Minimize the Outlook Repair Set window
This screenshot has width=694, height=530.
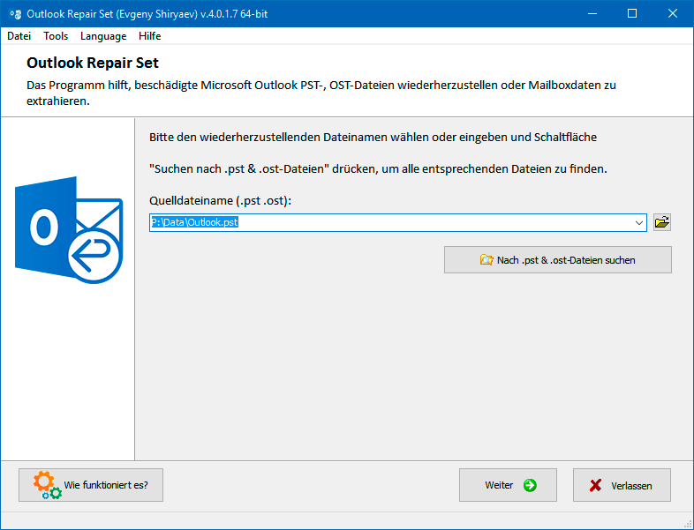(x=592, y=14)
